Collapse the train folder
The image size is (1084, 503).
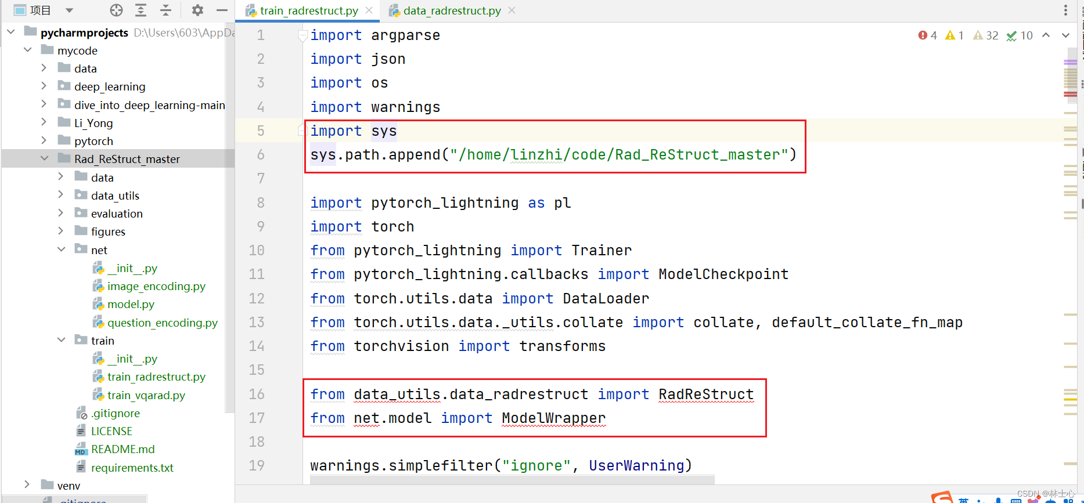61,340
